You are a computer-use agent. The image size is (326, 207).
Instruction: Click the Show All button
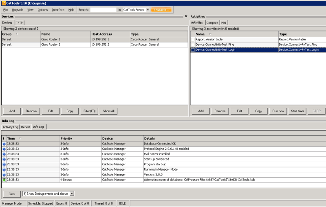108,111
